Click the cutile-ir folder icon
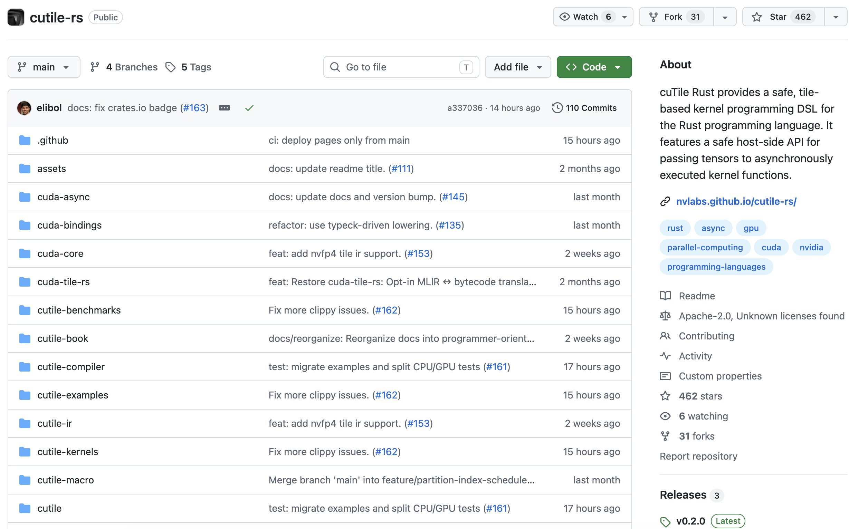Viewport: 849px width, 529px height. [x=25, y=424]
